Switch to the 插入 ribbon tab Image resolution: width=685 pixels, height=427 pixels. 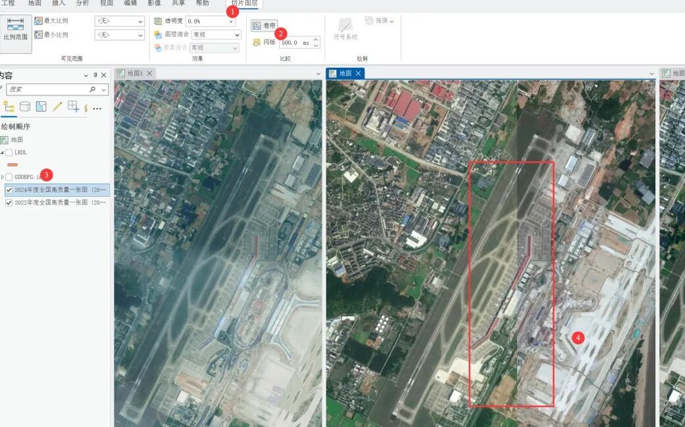(x=59, y=3)
